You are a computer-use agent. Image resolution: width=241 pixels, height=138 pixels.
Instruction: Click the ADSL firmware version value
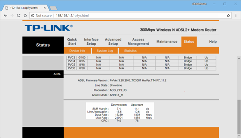138,80
